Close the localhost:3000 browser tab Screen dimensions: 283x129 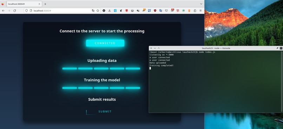(39, 4)
